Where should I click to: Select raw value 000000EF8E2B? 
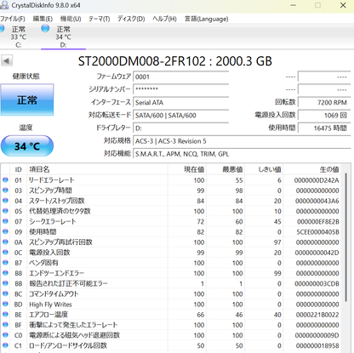click(x=318, y=221)
